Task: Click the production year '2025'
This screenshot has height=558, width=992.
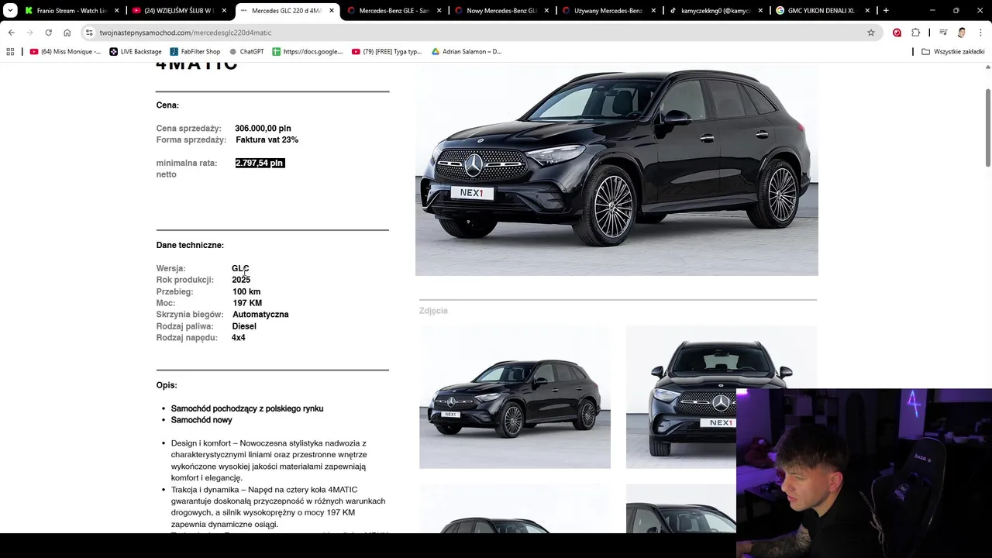Action: tap(241, 280)
